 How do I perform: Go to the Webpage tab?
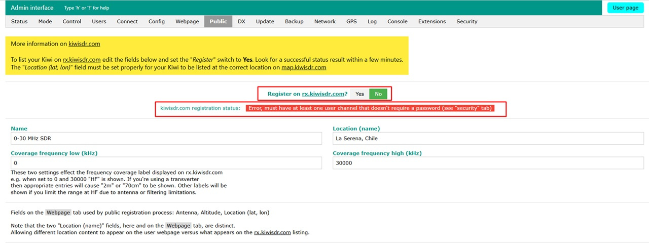(187, 21)
